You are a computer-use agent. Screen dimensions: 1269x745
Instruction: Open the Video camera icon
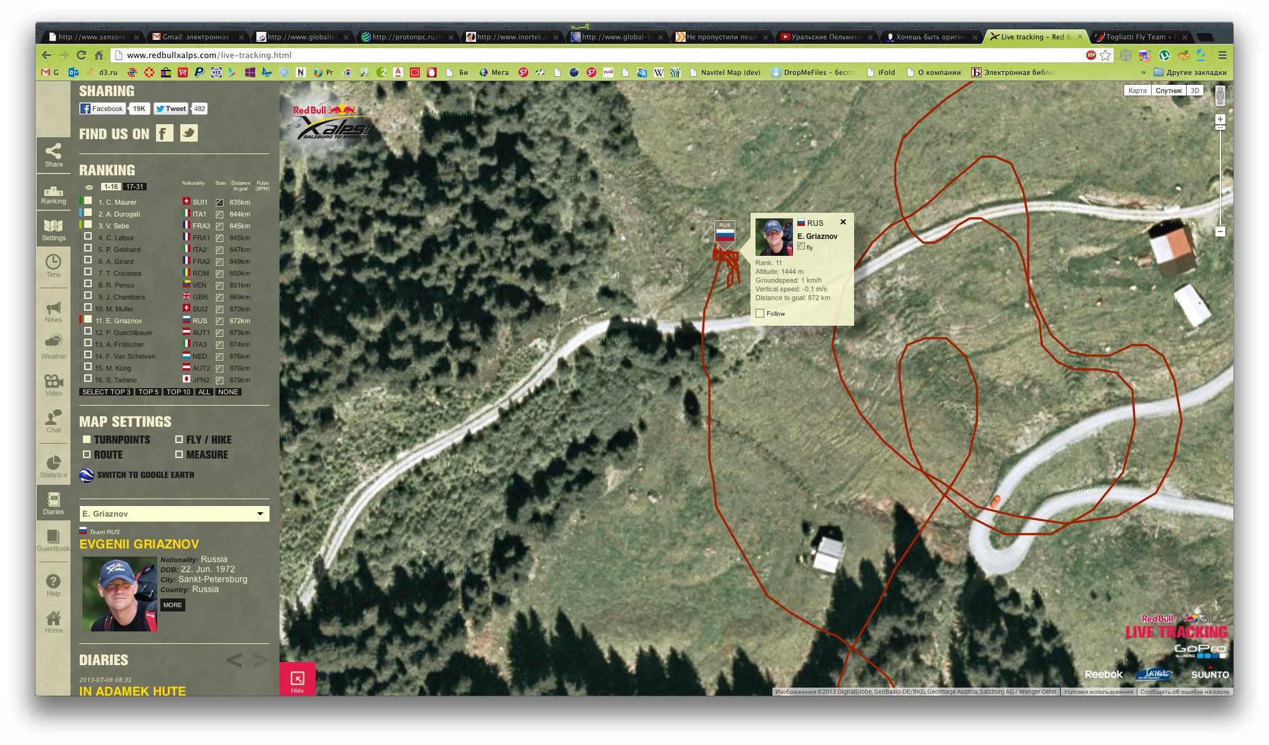54,384
